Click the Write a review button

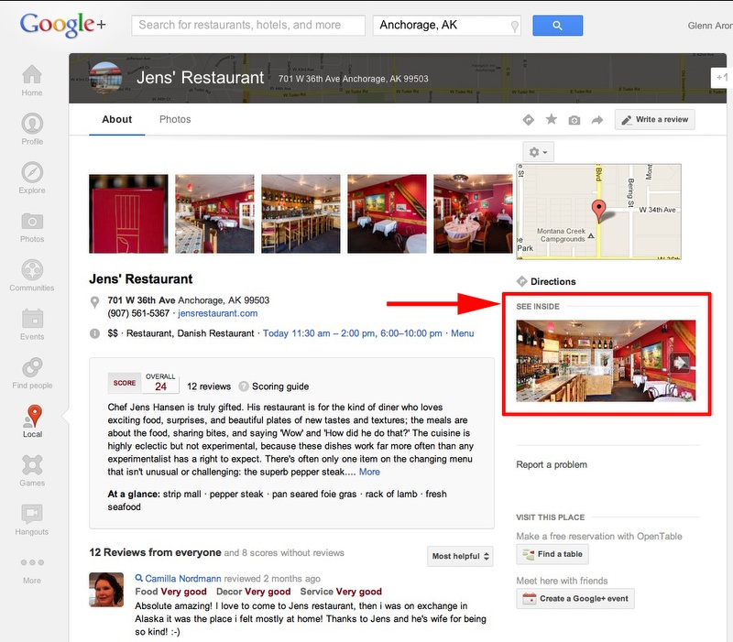pyautogui.click(x=654, y=120)
